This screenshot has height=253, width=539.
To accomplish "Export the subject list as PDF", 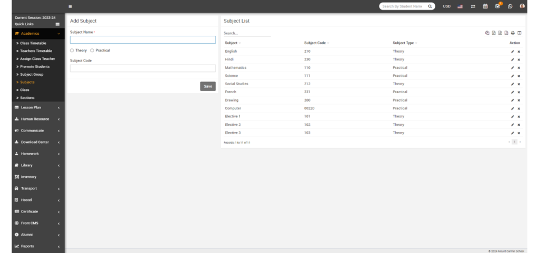I will 506,33.
